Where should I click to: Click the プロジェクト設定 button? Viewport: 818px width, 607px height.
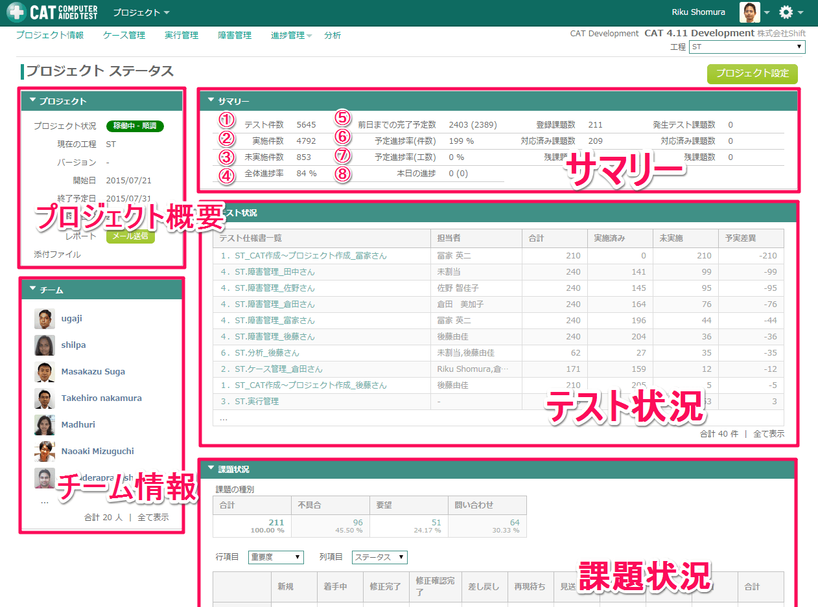pyautogui.click(x=752, y=74)
